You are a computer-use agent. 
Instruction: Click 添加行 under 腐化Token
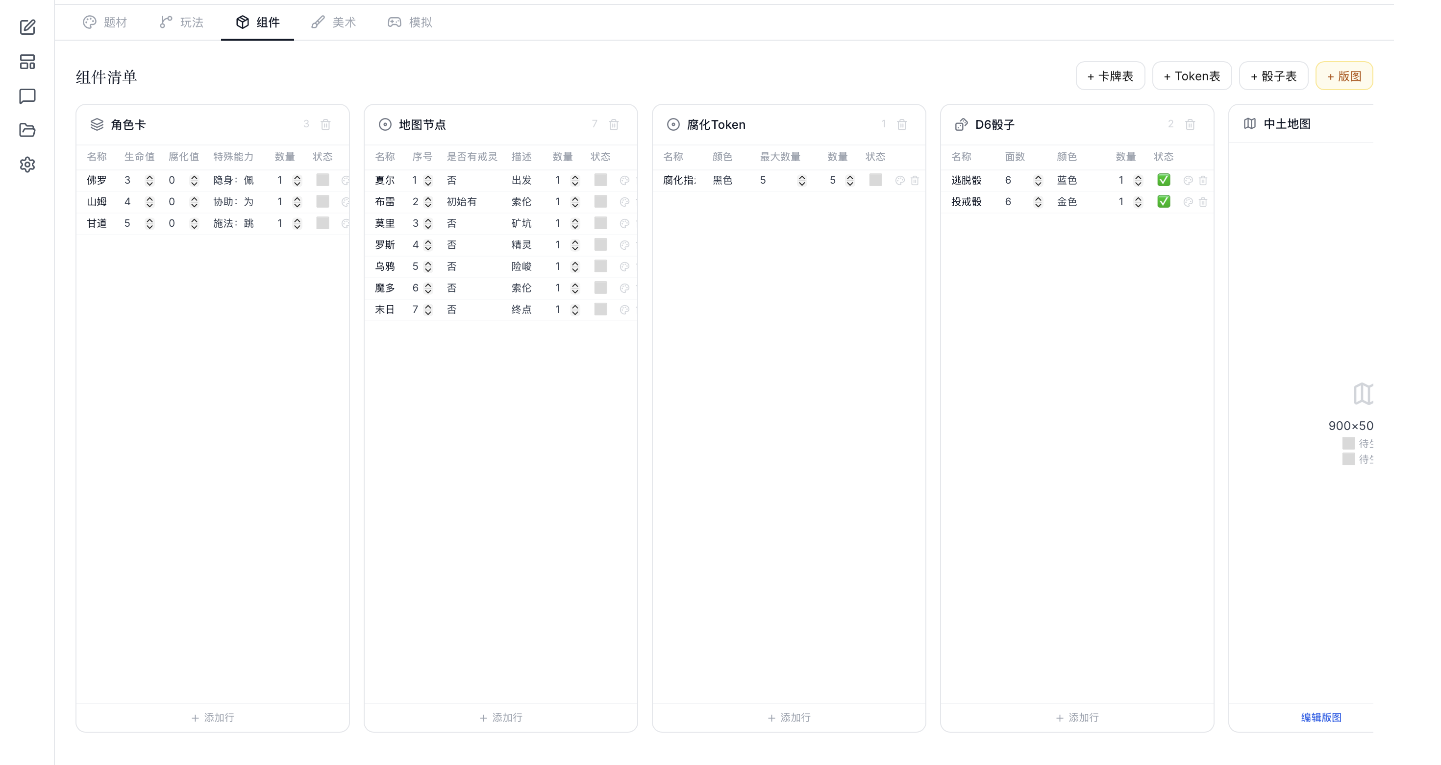coord(789,717)
